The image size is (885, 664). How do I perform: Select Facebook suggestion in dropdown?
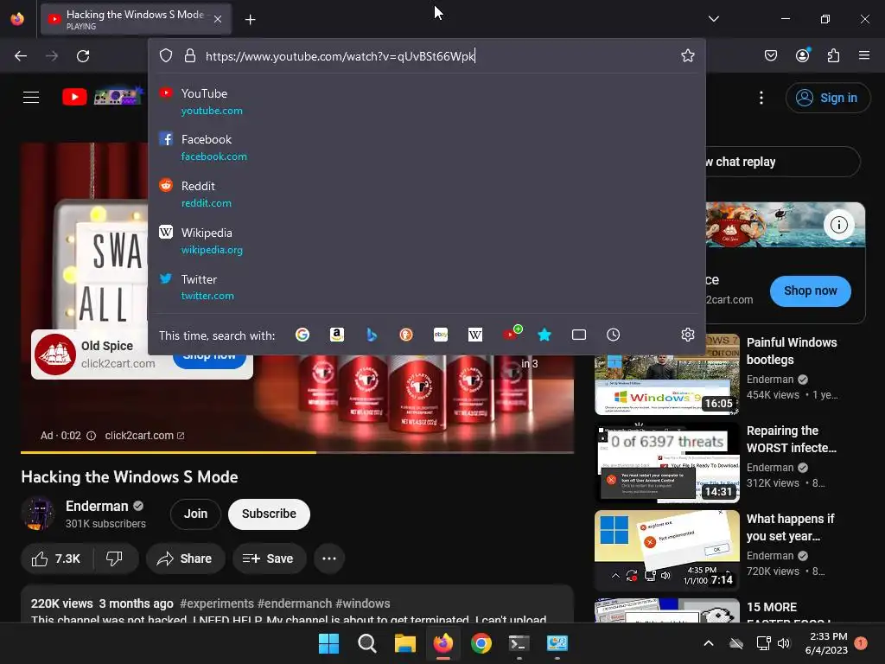click(427, 147)
